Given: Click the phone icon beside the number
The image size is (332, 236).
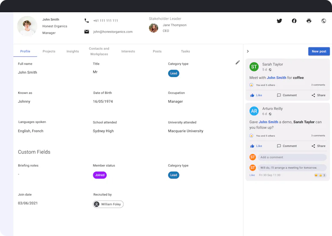Looking at the screenshot, I should pyautogui.click(x=87, y=20).
